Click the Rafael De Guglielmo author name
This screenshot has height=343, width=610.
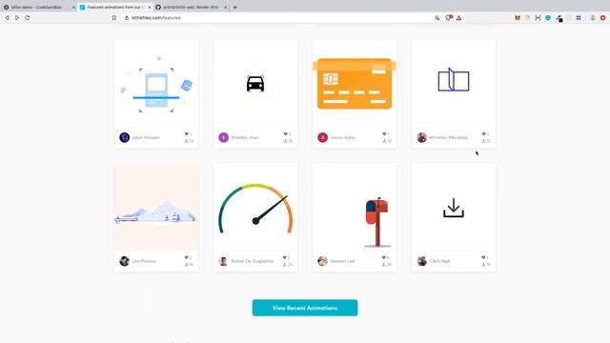click(252, 261)
